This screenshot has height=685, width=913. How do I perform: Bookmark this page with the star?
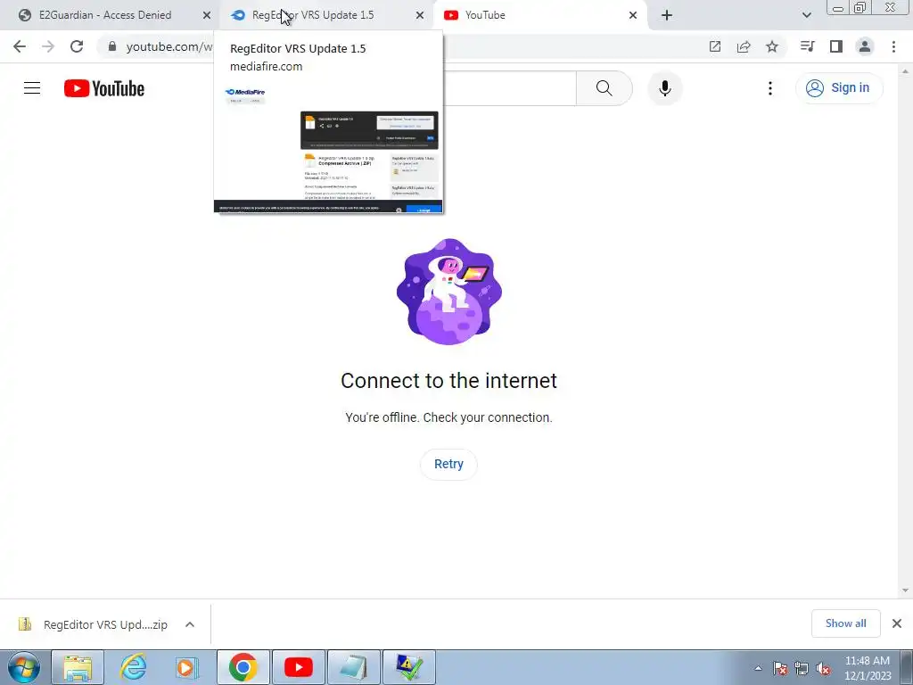(x=772, y=46)
